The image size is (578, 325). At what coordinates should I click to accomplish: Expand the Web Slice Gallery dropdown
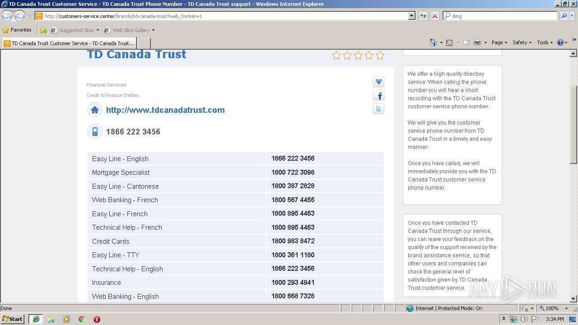tap(153, 30)
